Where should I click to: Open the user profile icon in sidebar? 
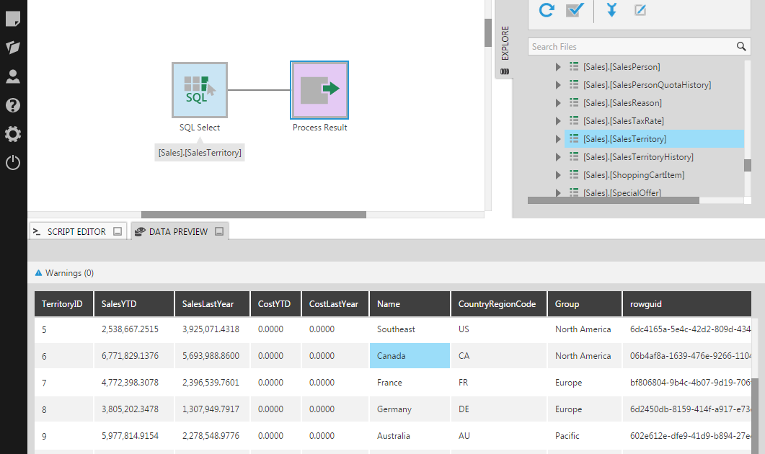[x=13, y=76]
